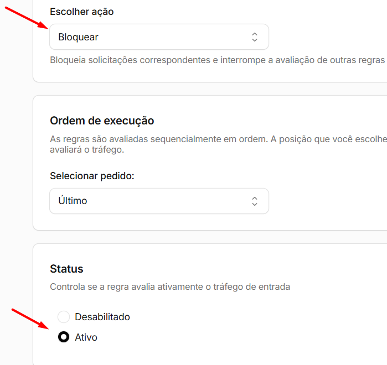This screenshot has width=387, height=365.
Task: Click the red arrow pointing at Bloquear
Action: (27, 18)
